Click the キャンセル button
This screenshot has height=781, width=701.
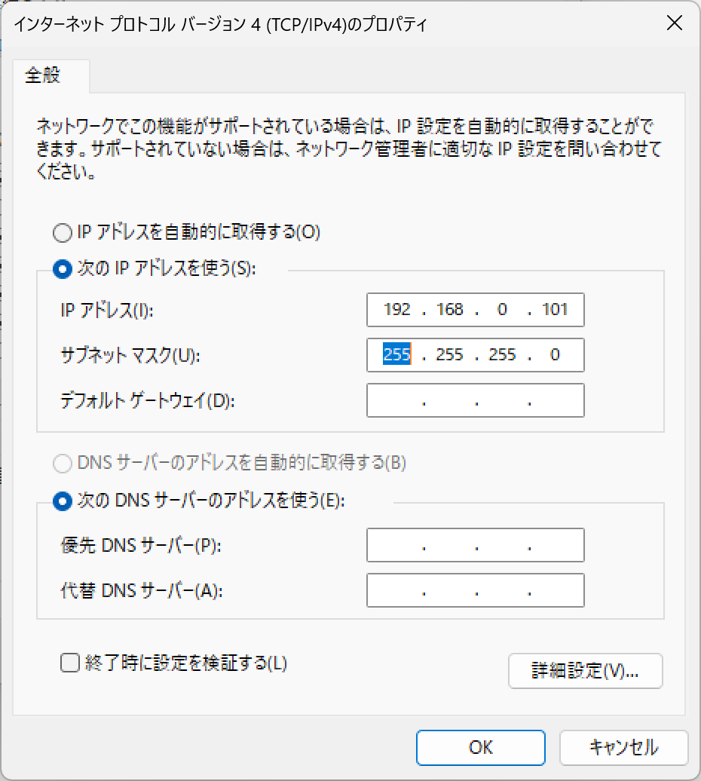coord(624,747)
